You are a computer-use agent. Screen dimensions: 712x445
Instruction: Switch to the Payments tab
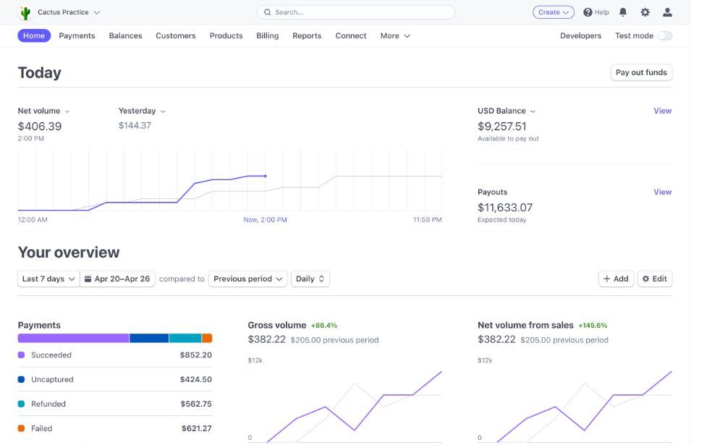point(77,35)
